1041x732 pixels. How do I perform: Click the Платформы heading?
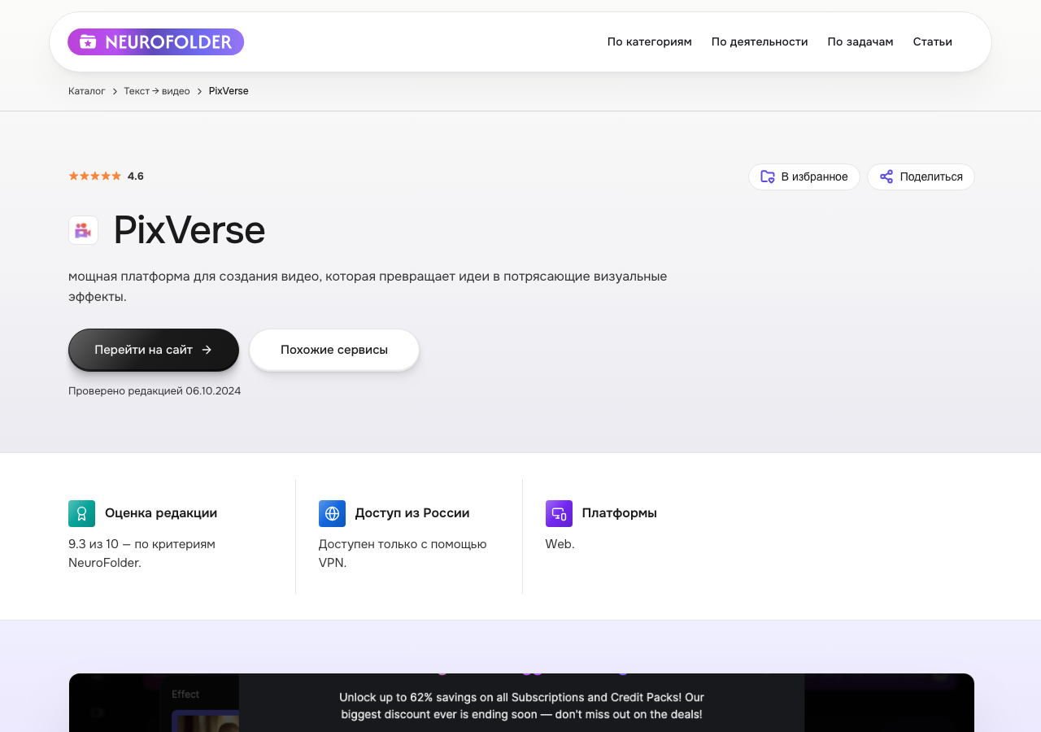point(620,513)
